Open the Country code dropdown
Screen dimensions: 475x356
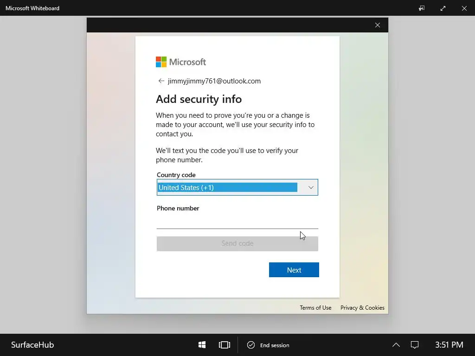point(237,187)
